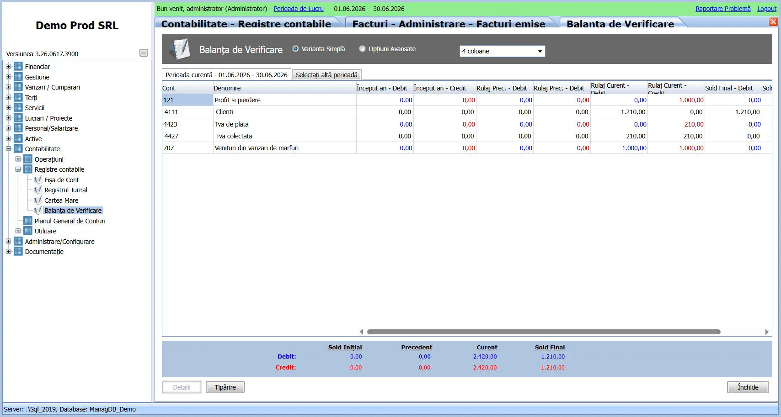Image resolution: width=781 pixels, height=417 pixels.
Task: Expand the Utilitare tree node
Action: tap(18, 231)
